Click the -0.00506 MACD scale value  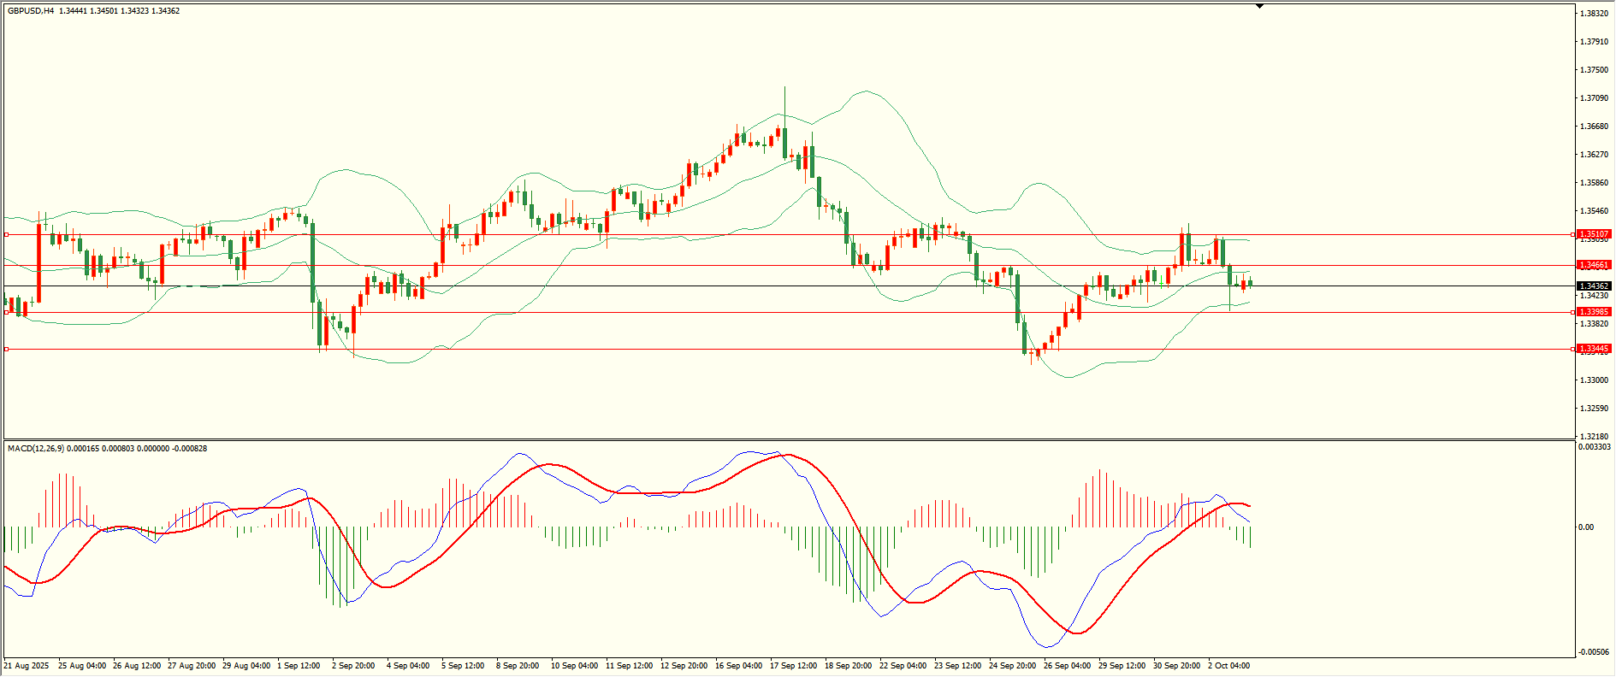pyautogui.click(x=1594, y=652)
